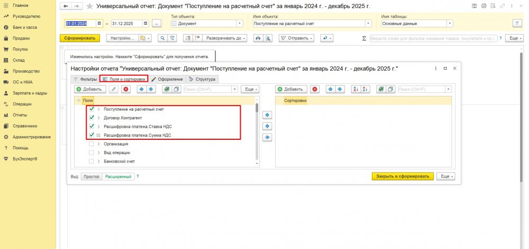Uncheck Поступление на расчетный счет field
Image resolution: width=529 pixels, height=249 pixels.
[92, 109]
